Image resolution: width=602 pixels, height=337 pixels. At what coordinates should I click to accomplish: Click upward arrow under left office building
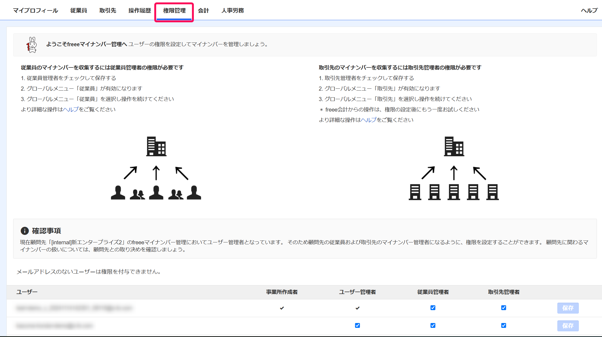pyautogui.click(x=156, y=173)
